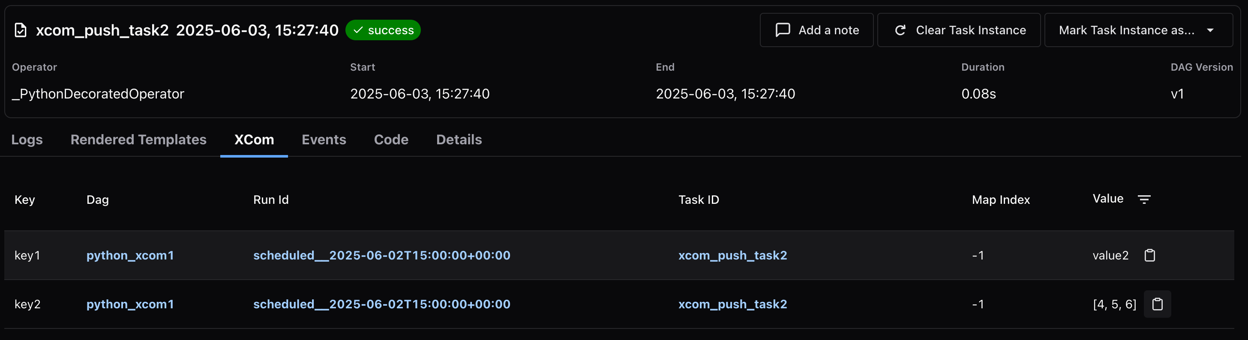
Task: Click the Add a note speech icon
Action: 783,30
